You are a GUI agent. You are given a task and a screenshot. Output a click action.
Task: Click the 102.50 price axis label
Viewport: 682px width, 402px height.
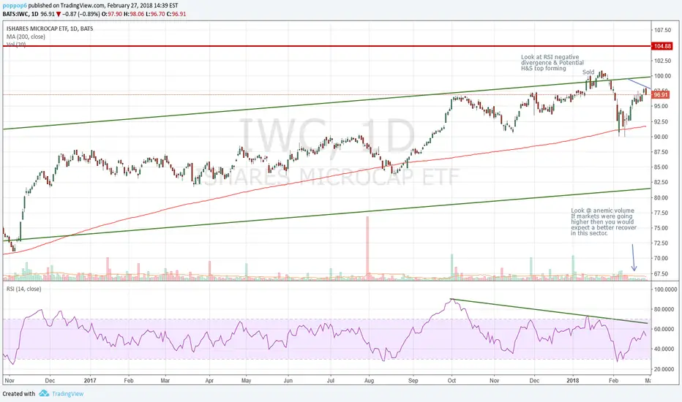click(662, 61)
